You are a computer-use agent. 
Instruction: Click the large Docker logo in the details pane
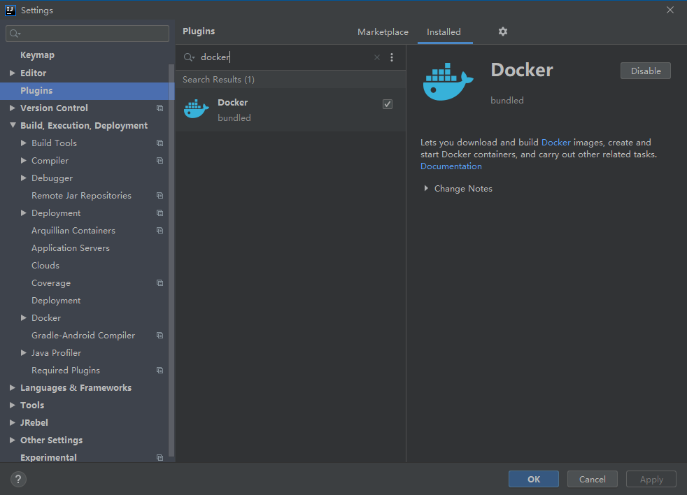click(x=448, y=82)
